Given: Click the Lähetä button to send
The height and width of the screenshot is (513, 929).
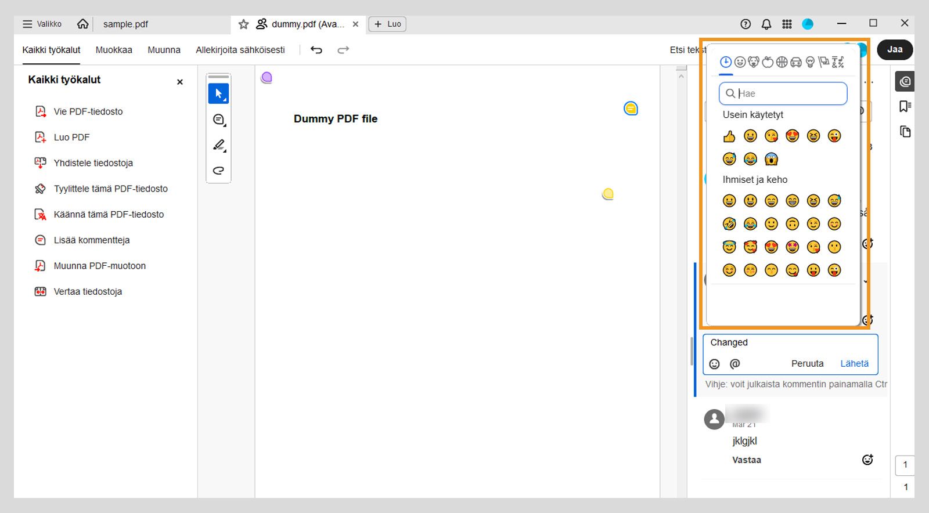Looking at the screenshot, I should pyautogui.click(x=854, y=364).
